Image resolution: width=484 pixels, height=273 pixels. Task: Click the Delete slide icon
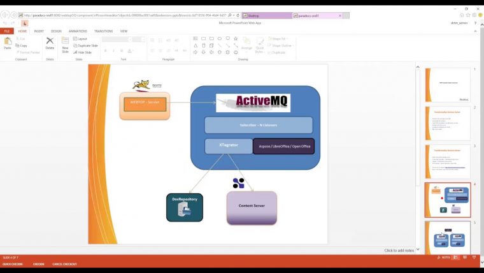coord(50,42)
